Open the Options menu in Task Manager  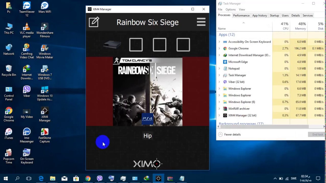point(230,9)
